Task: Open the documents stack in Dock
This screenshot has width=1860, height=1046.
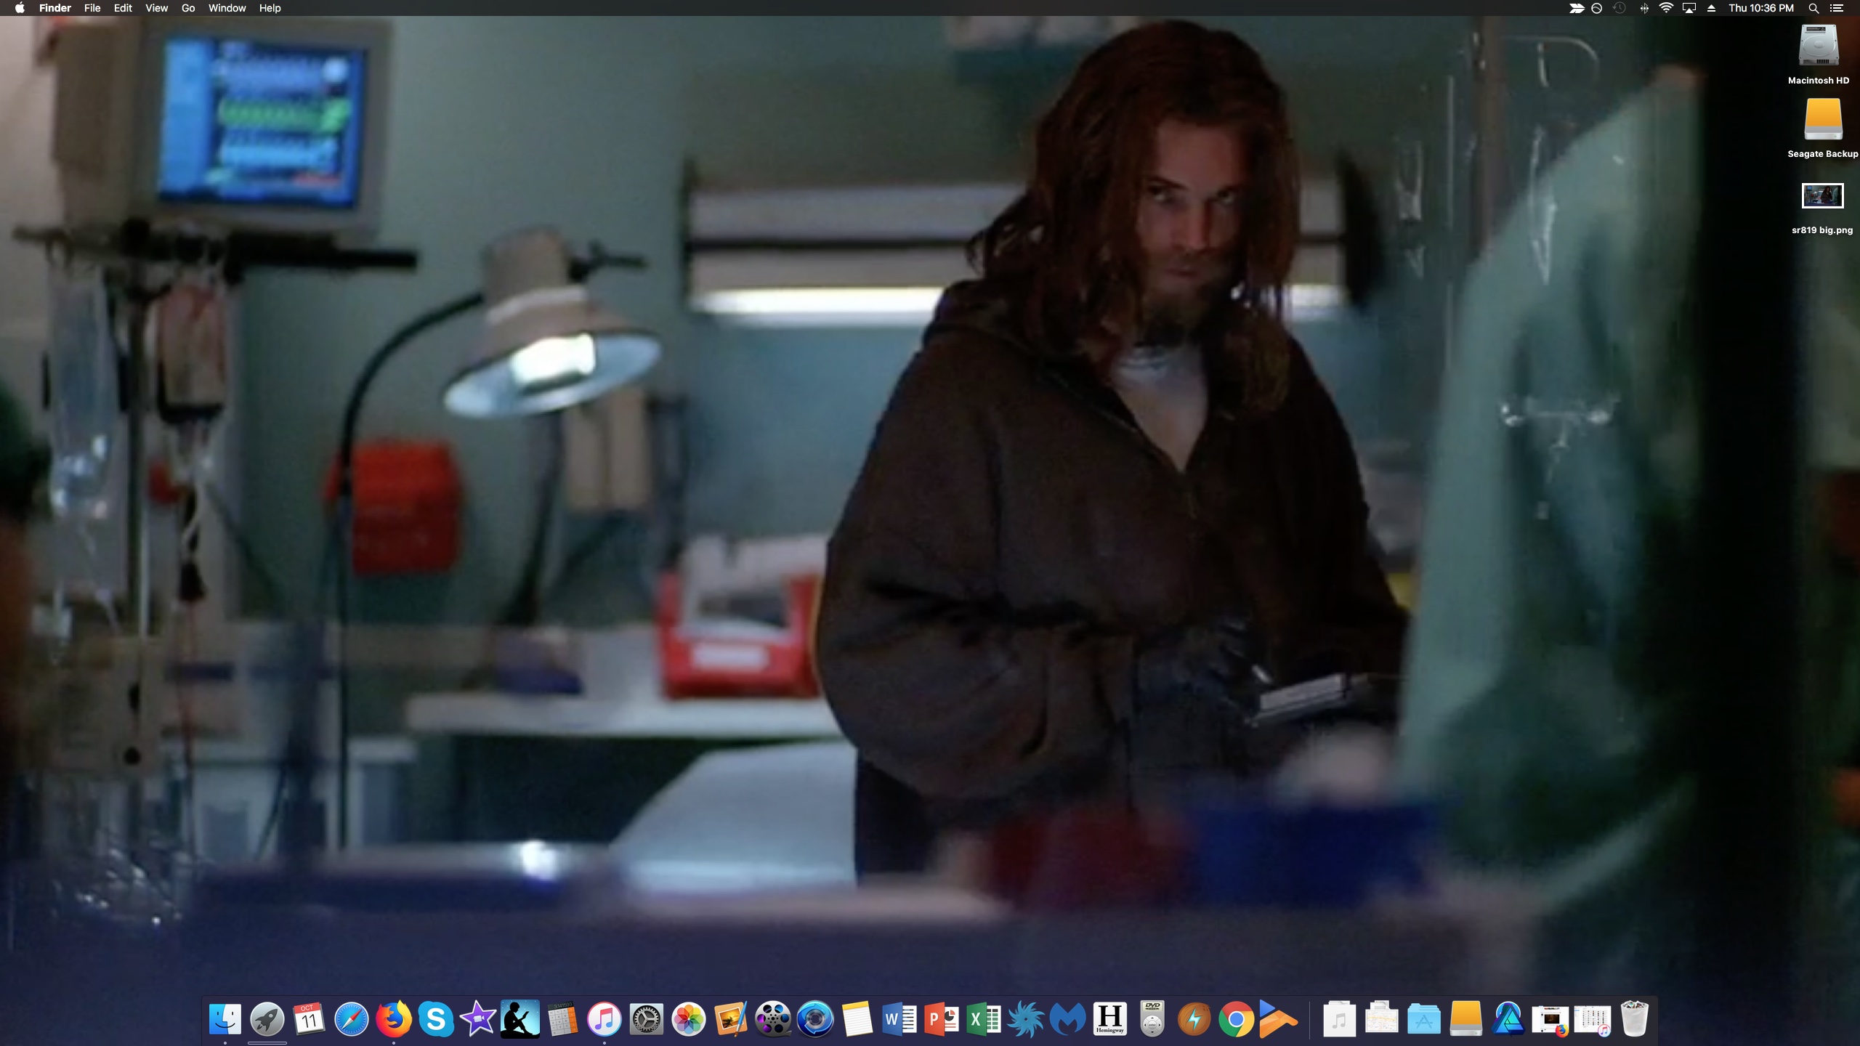Action: [1382, 1019]
